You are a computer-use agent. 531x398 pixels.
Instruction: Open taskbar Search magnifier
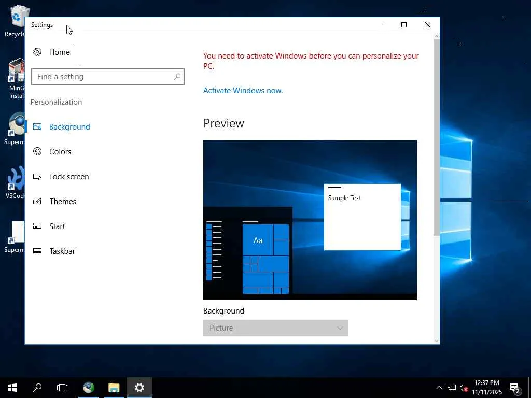37,388
